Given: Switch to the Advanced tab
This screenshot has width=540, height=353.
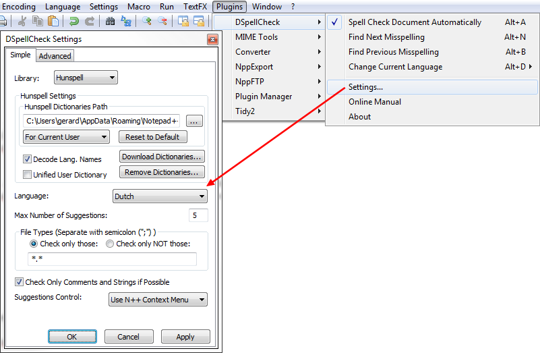Looking at the screenshot, I should coord(55,56).
